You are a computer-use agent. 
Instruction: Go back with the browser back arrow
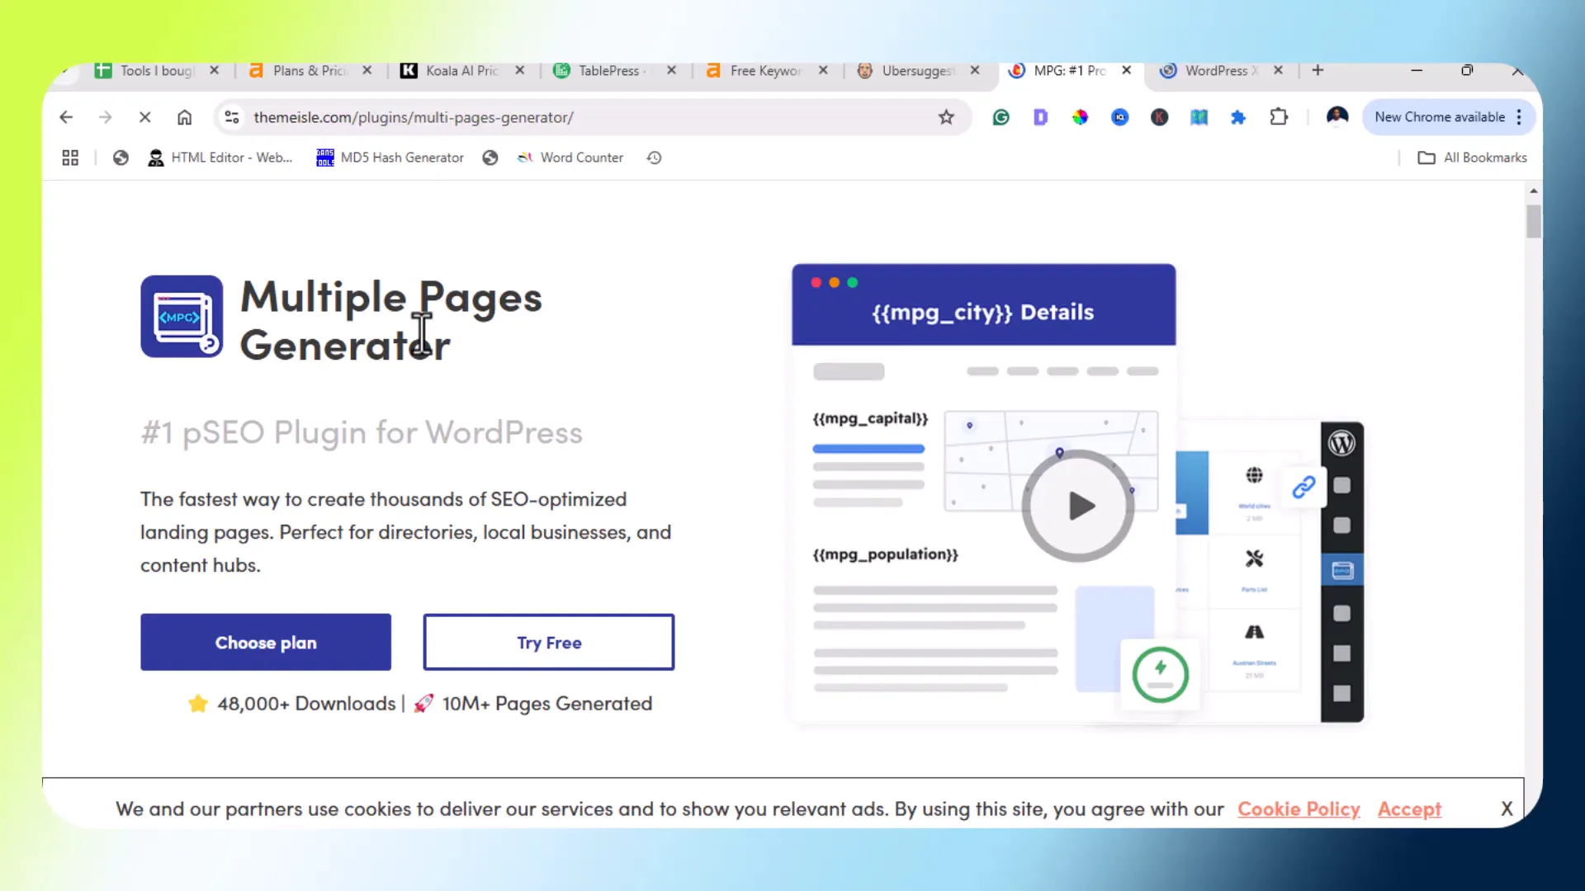pyautogui.click(x=66, y=117)
